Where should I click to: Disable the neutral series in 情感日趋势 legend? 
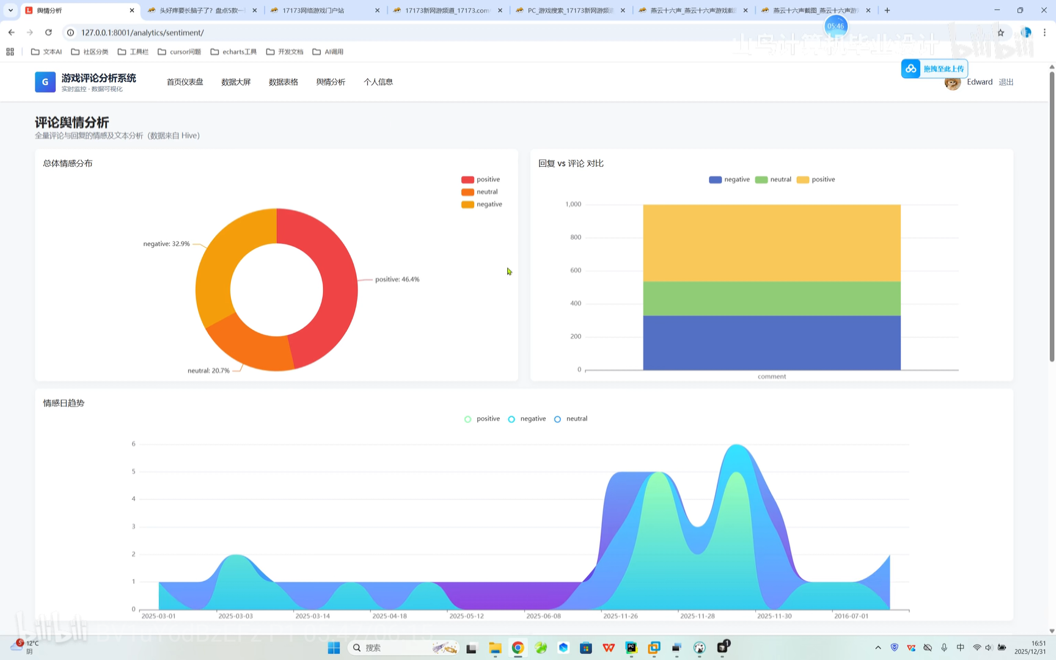point(570,419)
